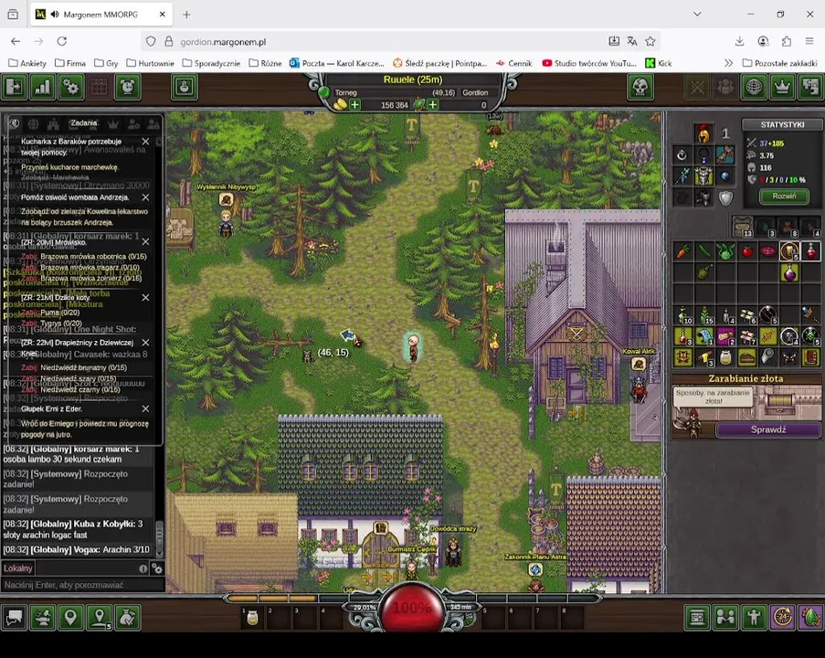Open the anvil crafting icon in bottom bar
The height and width of the screenshot is (658, 825).
tap(42, 617)
